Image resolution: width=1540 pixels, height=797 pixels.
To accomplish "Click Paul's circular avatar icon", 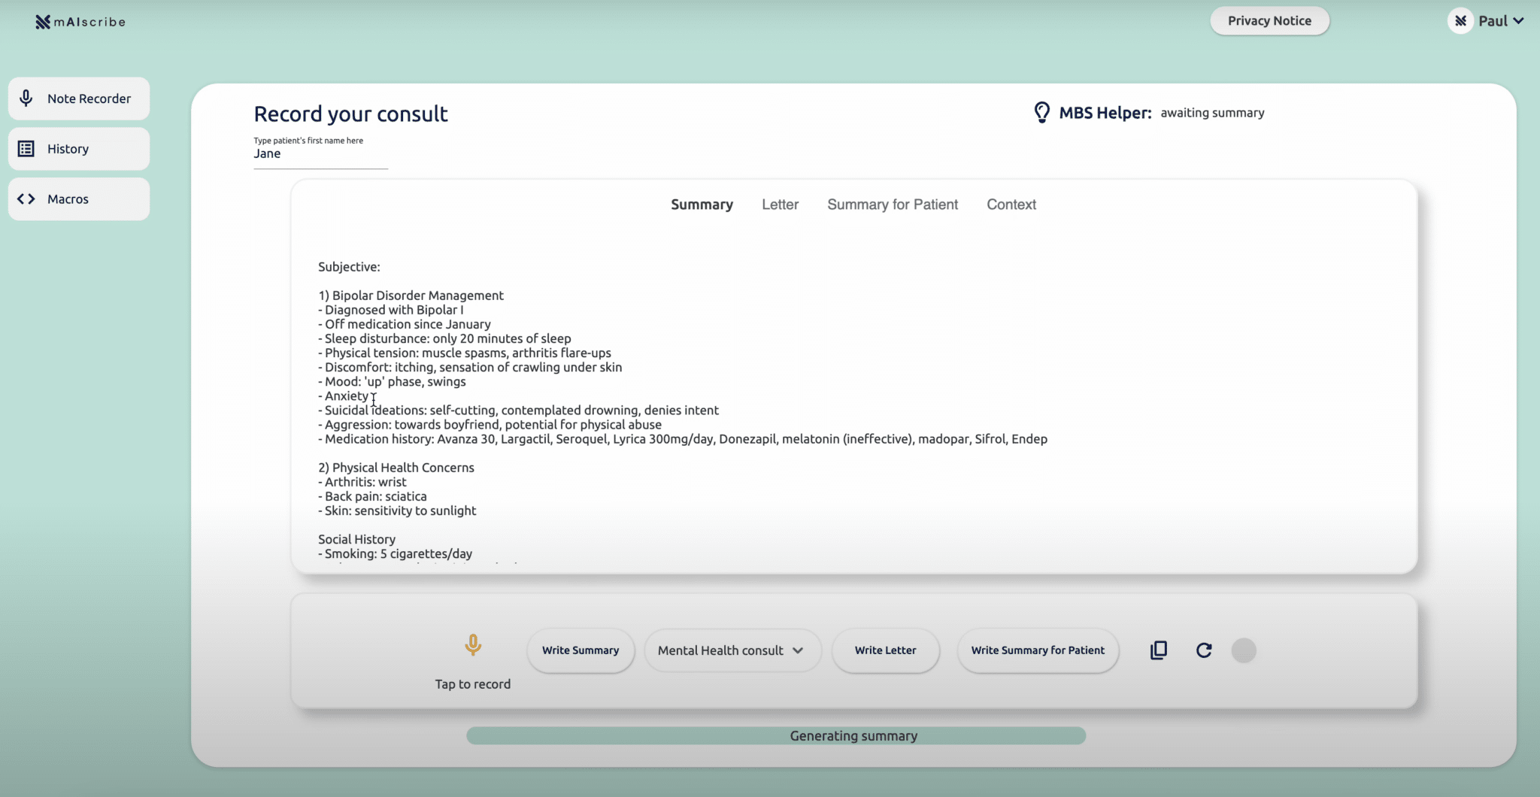I will click(1461, 20).
